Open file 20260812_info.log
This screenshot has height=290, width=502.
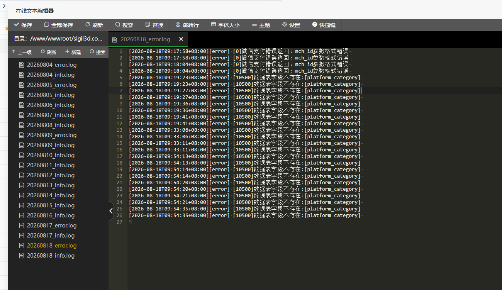pos(51,175)
